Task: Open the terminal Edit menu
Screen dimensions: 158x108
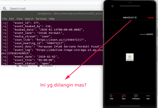Action: (x=11, y=19)
